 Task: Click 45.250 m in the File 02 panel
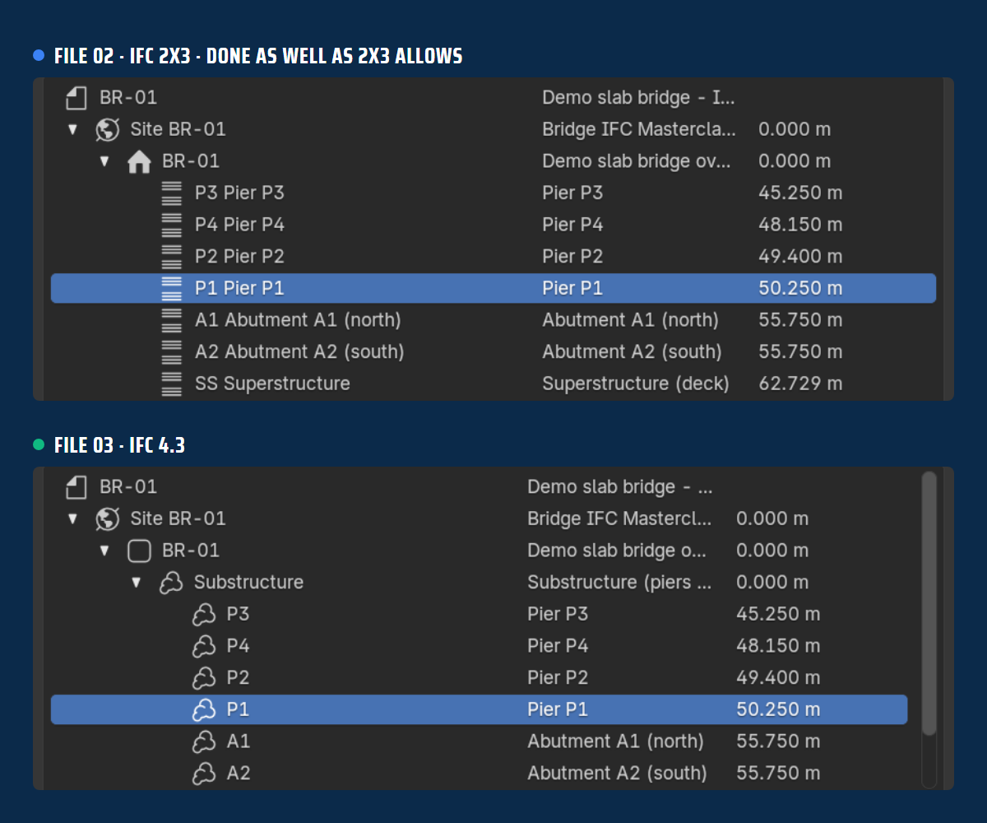click(x=800, y=193)
